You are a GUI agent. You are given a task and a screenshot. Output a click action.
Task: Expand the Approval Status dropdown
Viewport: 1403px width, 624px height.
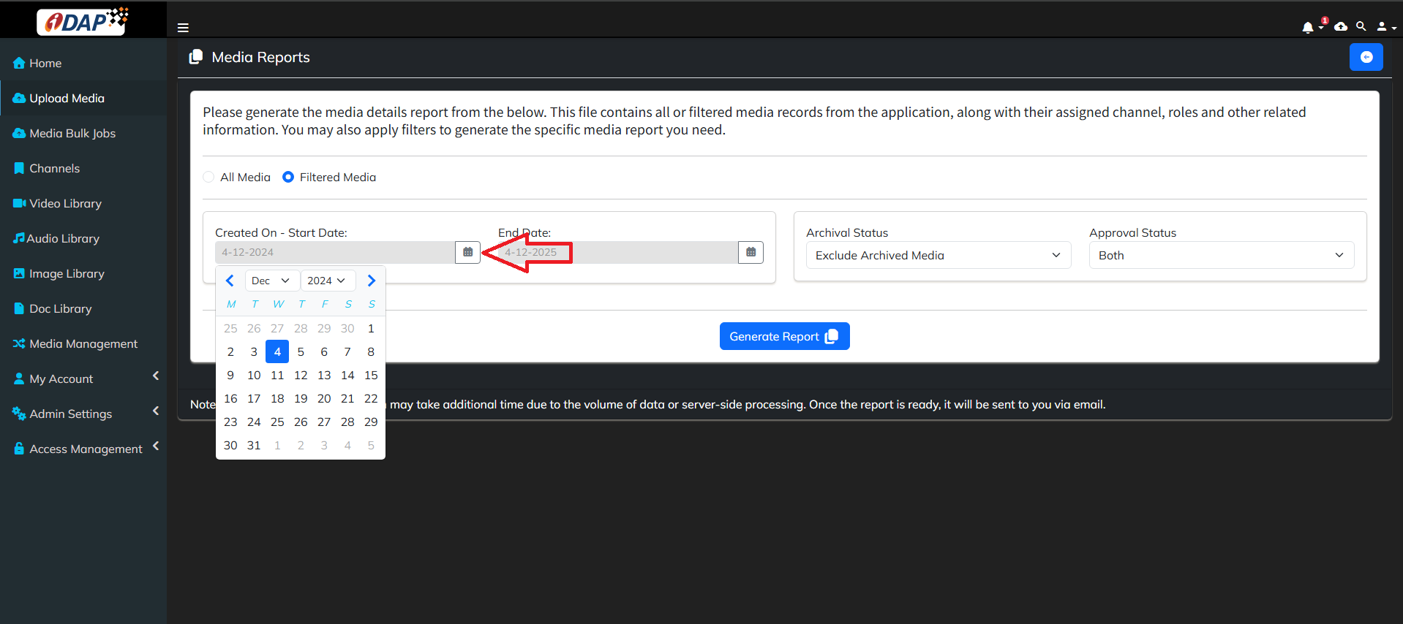click(1221, 255)
